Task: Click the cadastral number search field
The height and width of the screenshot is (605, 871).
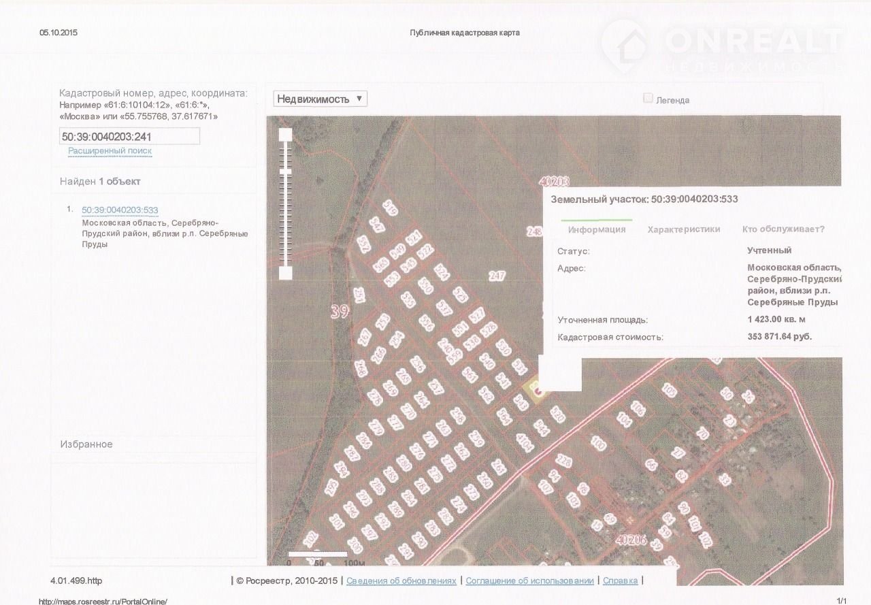Action: click(x=129, y=136)
